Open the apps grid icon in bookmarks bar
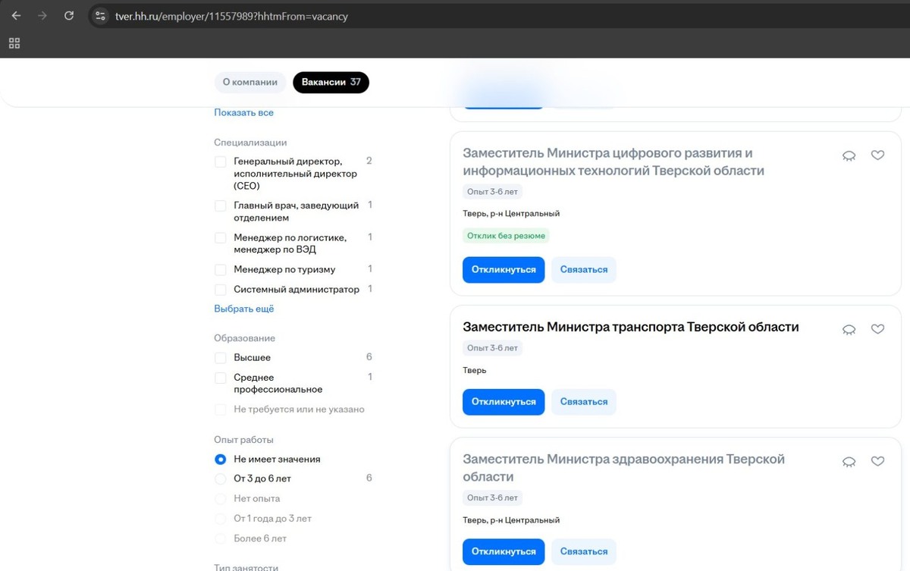The height and width of the screenshot is (571, 910). coord(14,43)
